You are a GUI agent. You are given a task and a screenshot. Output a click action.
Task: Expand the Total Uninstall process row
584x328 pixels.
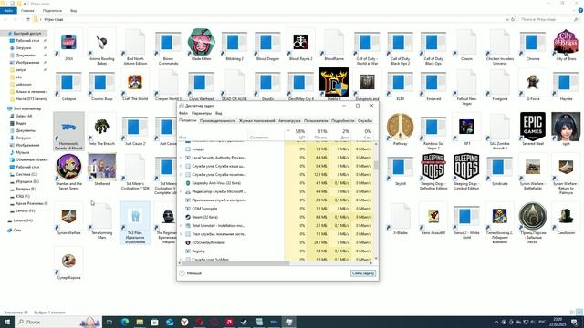tap(181, 225)
